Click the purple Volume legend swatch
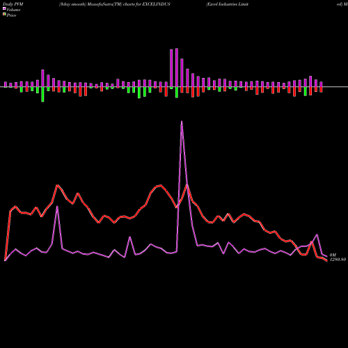This screenshot has width=348, height=348. pyautogui.click(x=4, y=8)
